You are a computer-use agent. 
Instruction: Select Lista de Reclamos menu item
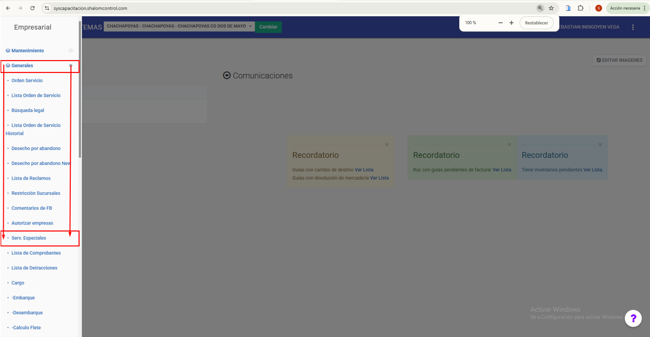tap(31, 179)
